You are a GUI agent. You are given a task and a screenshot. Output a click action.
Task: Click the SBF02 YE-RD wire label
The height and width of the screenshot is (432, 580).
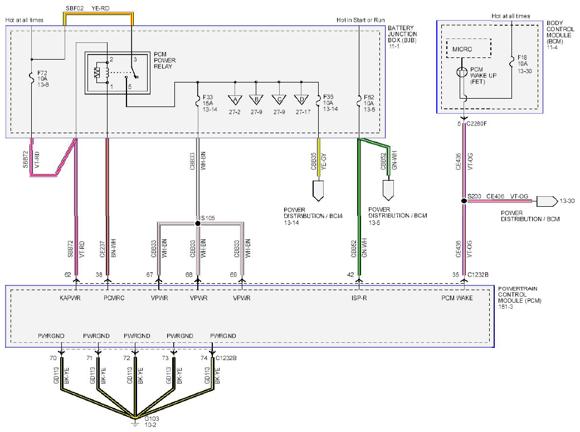87,8
